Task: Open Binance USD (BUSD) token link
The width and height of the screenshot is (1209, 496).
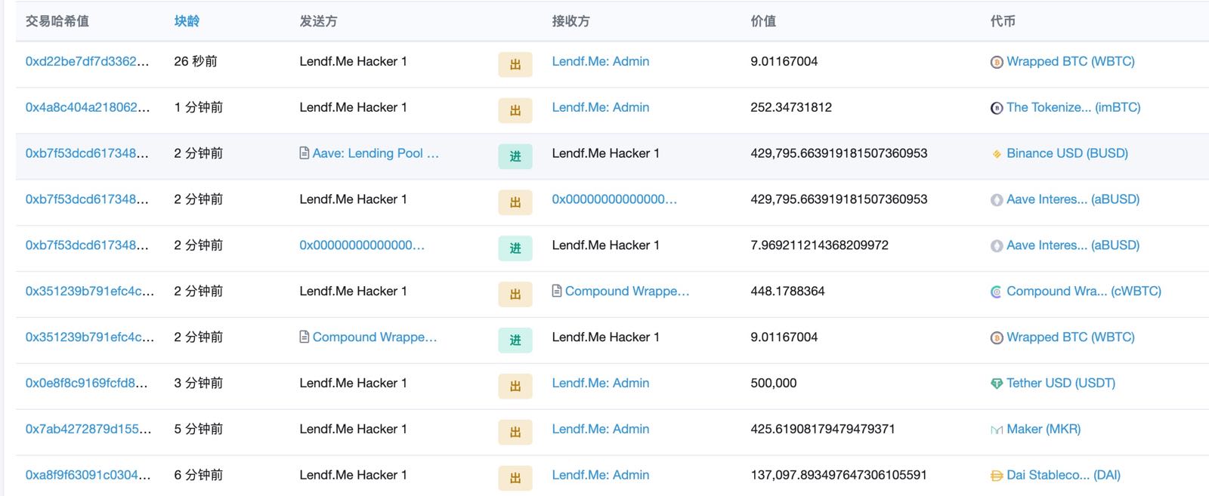Action: point(1067,153)
